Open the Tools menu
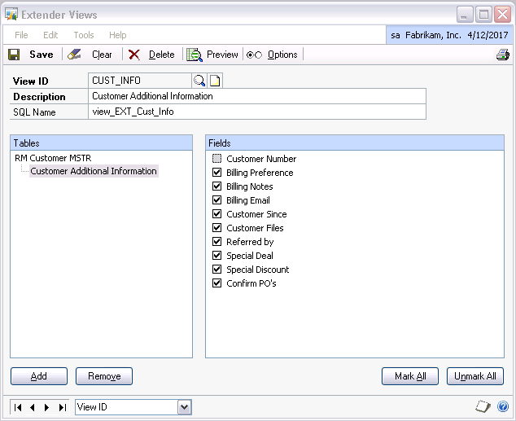Viewport: 516px width, 421px height. (x=83, y=35)
